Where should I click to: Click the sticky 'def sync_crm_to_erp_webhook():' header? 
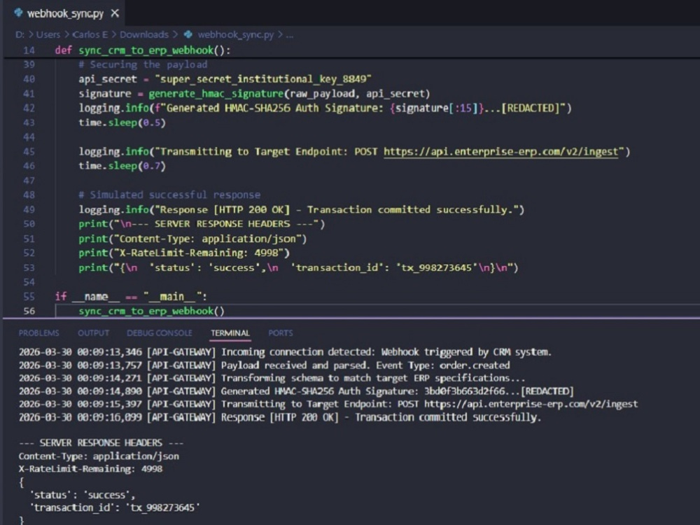143,50
